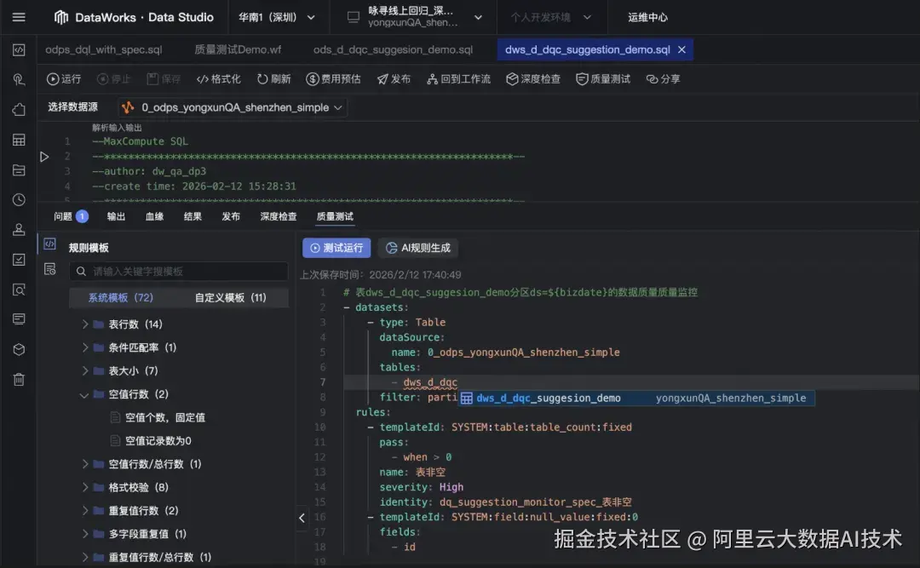Open the bottom panel 深度检查 tab
Viewport: 920px width, 568px height.
pyautogui.click(x=279, y=216)
